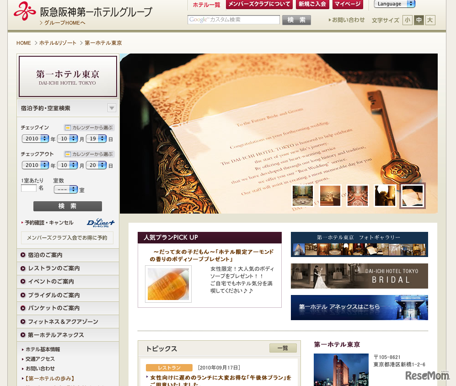Click the Hankyu Hanshin Daiichi Hotel Group logo
Viewport: 456px width, 386px height.
pyautogui.click(x=82, y=11)
